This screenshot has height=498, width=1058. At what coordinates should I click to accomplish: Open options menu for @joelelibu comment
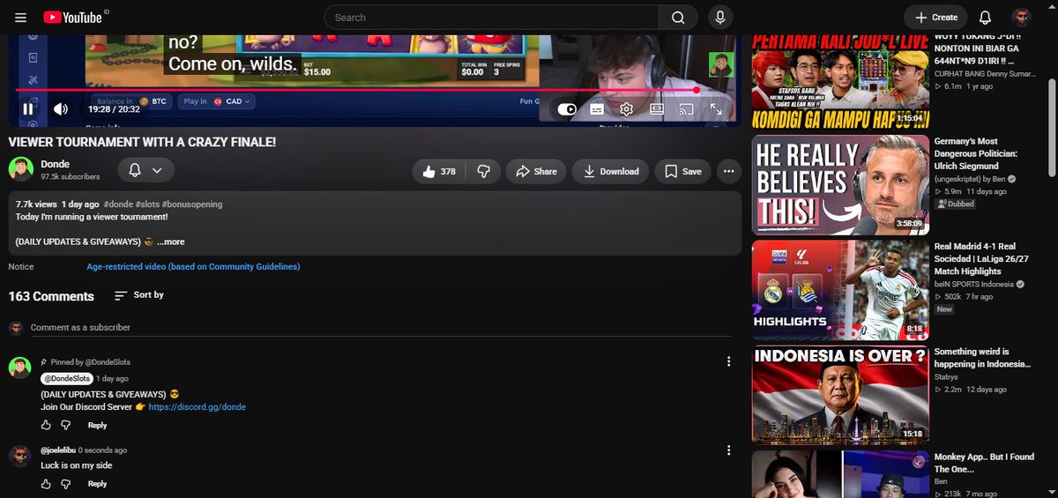pos(728,450)
